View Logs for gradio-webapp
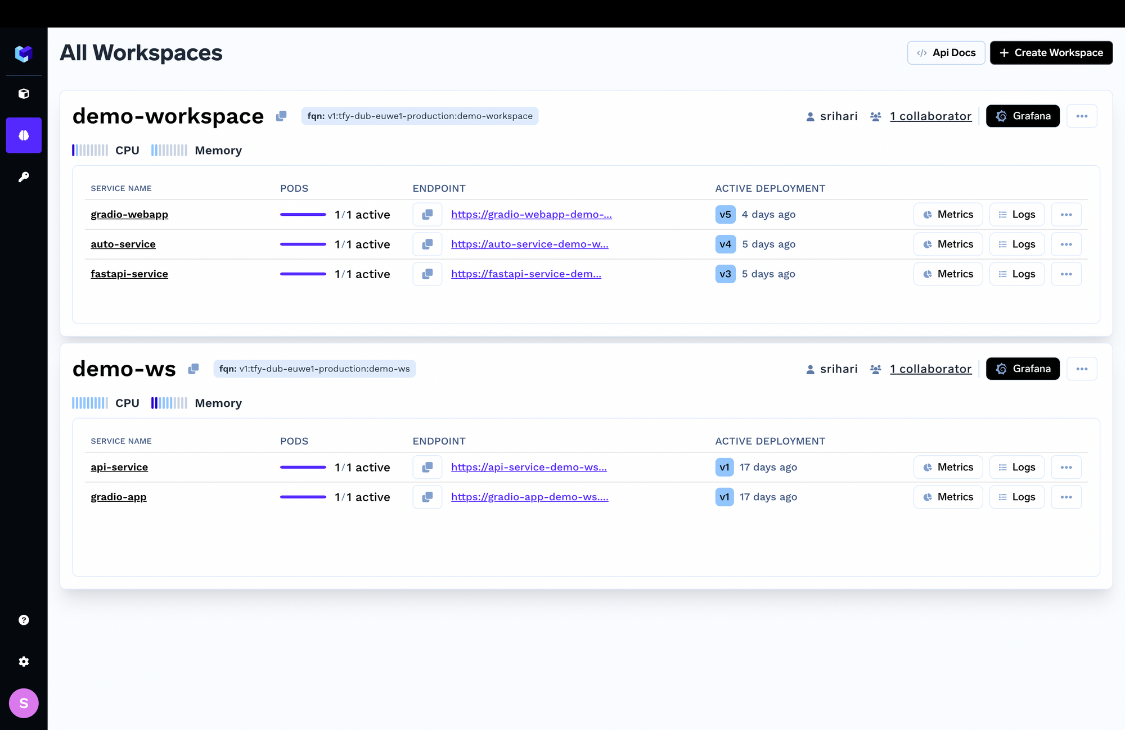This screenshot has height=730, width=1125. pos(1016,215)
